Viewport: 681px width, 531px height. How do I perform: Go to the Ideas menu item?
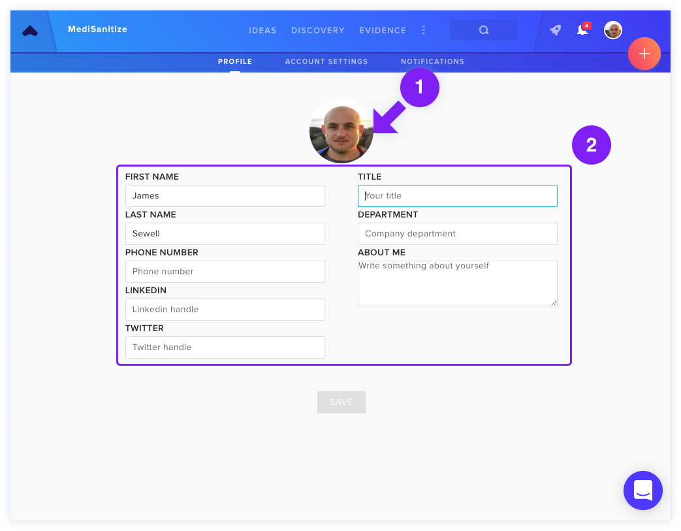tap(262, 31)
